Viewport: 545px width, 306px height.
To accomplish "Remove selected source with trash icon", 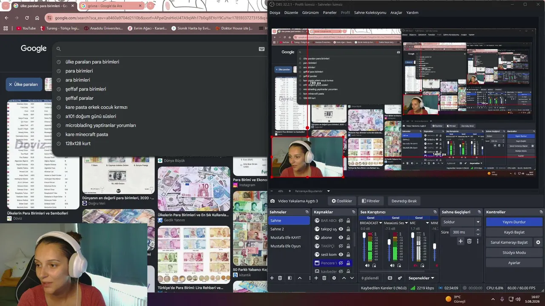I will pyautogui.click(x=324, y=278).
